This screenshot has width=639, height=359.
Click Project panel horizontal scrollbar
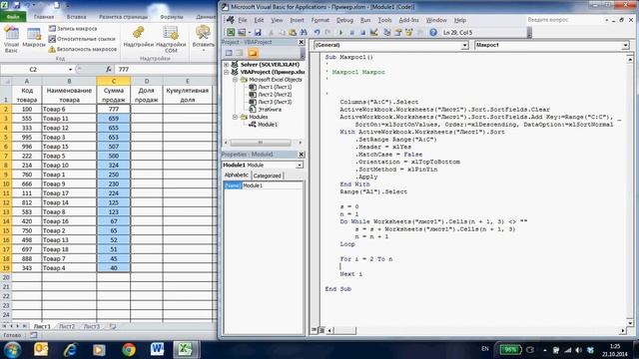(264, 143)
